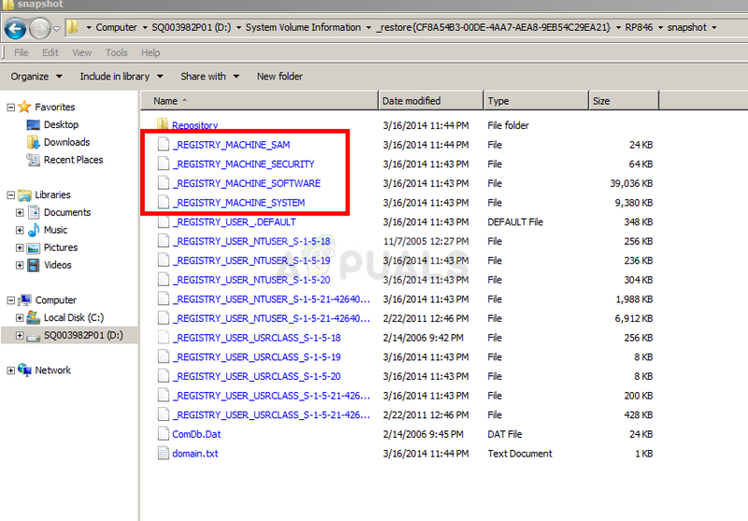Click the Music note icon
The width and height of the screenshot is (748, 521).
point(34,230)
